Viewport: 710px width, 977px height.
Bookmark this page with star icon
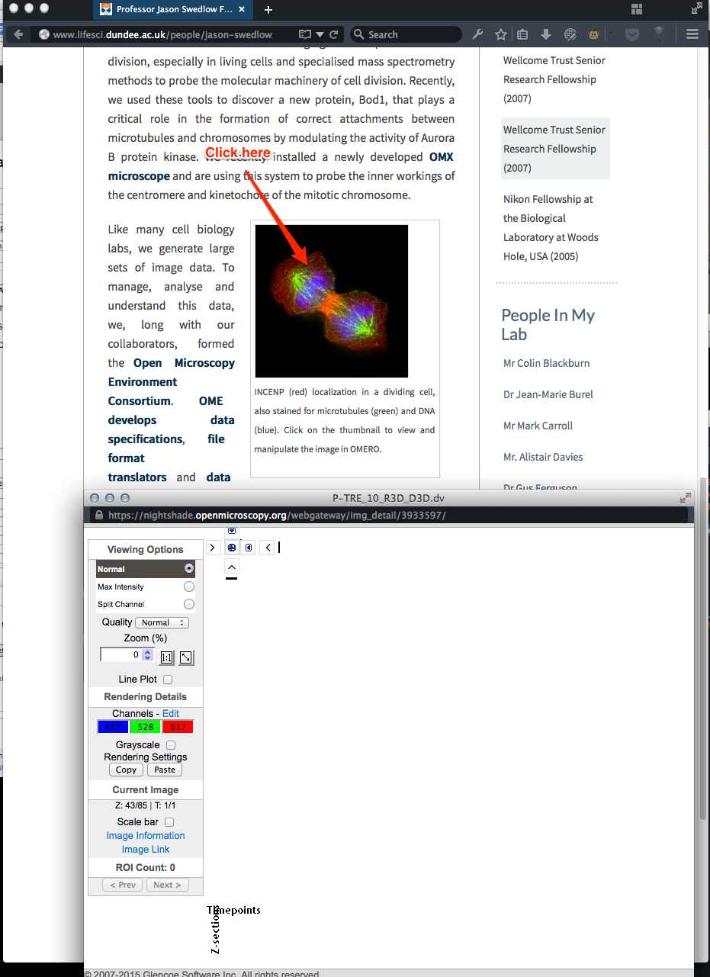coord(501,34)
